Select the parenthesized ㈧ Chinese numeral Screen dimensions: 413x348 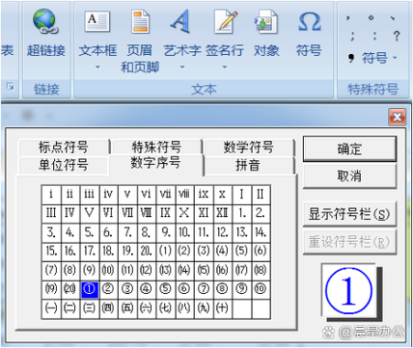(184, 308)
